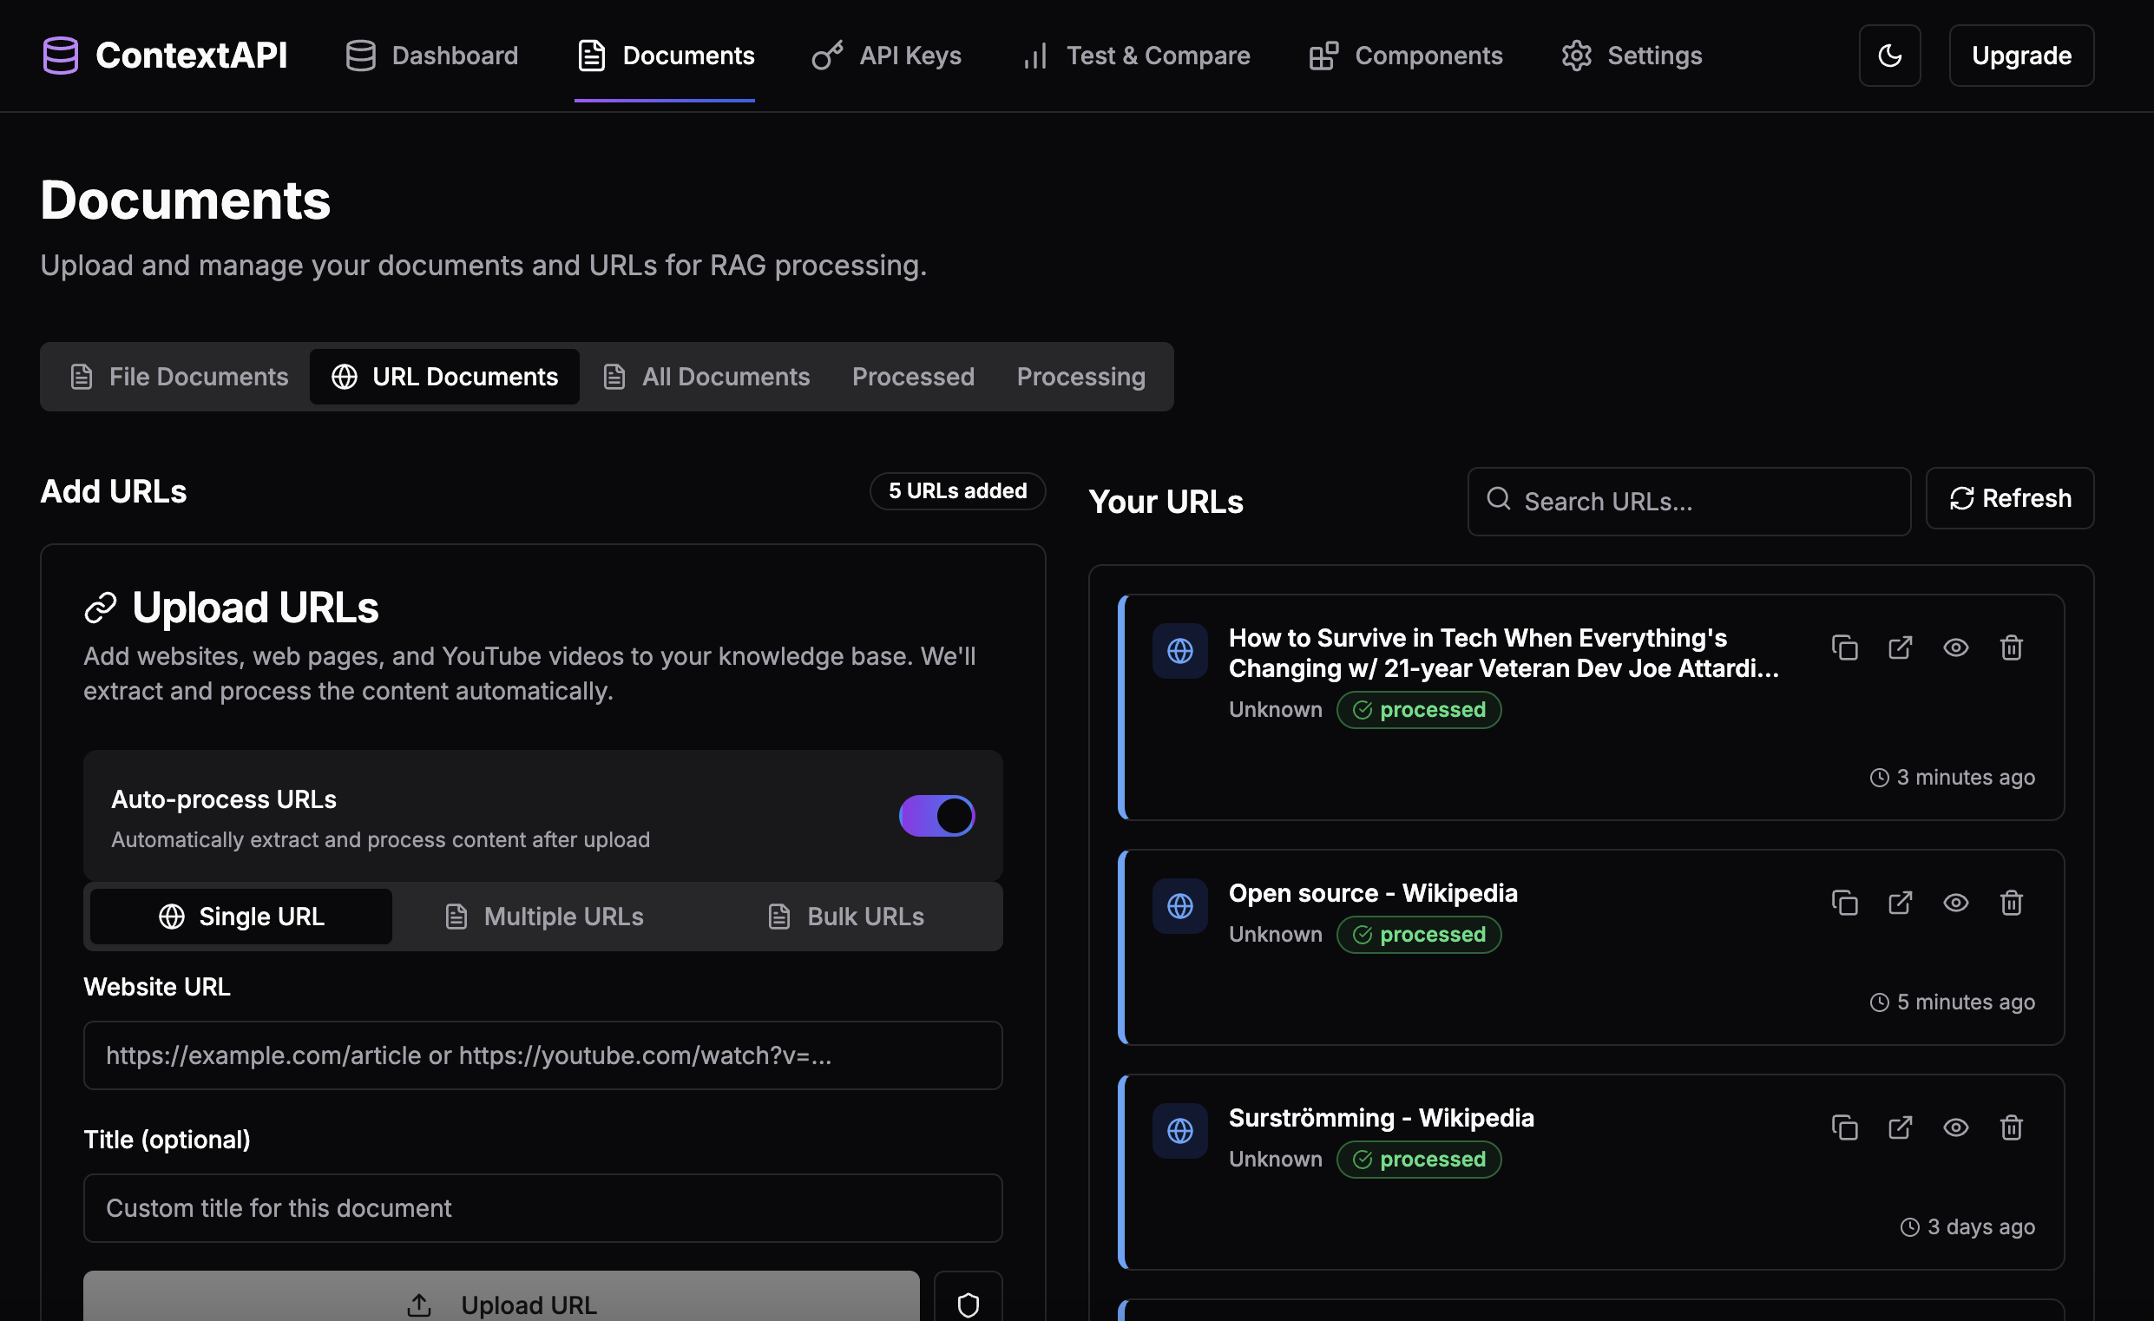Viewport: 2154px width, 1321px height.
Task: Click the shield icon beside Upload URL
Action: (x=967, y=1304)
